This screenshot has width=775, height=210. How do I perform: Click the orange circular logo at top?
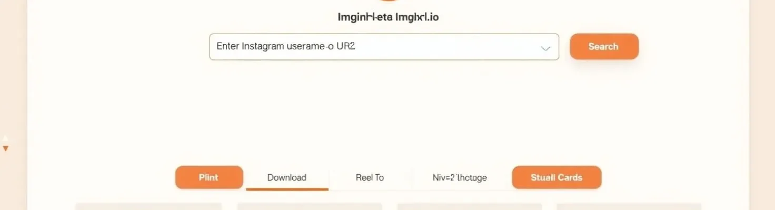pyautogui.click(x=387, y=2)
